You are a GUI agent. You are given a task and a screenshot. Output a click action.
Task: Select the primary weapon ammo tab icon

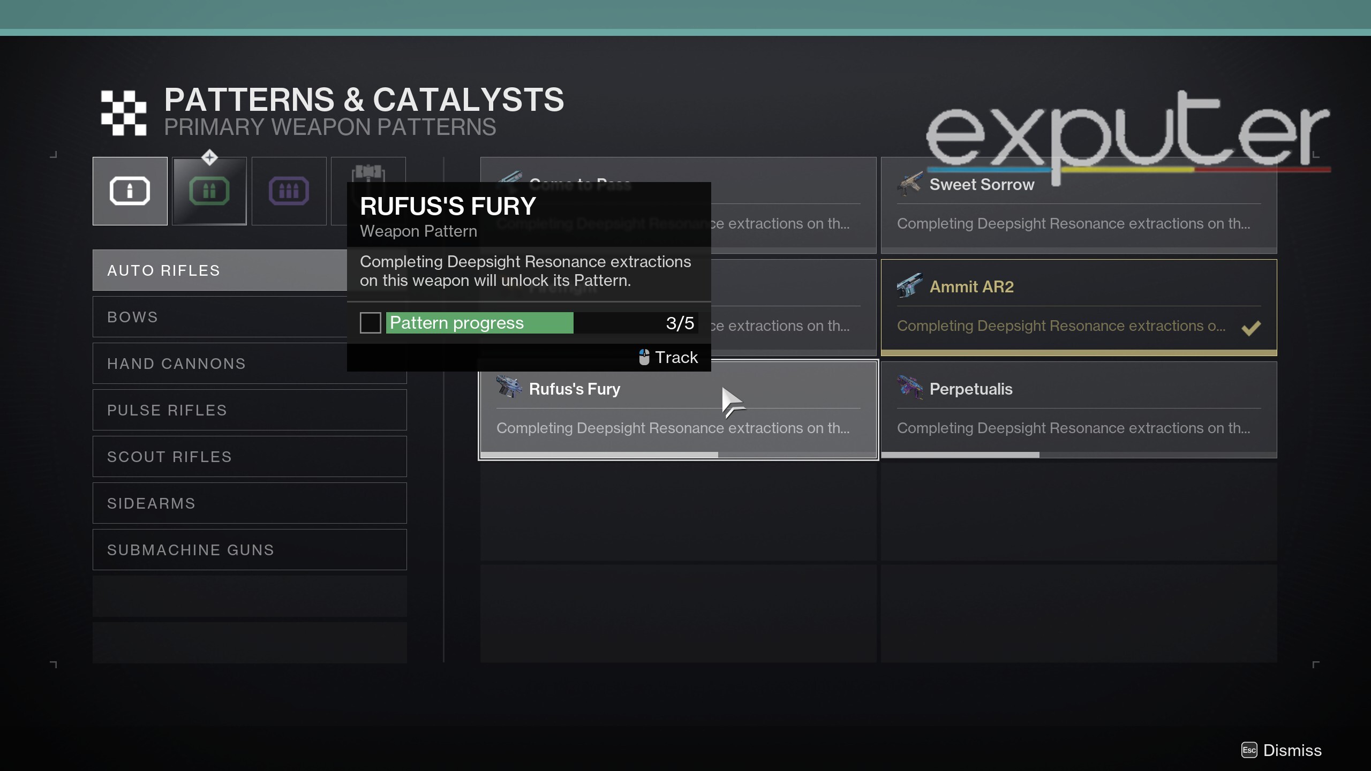tap(130, 191)
